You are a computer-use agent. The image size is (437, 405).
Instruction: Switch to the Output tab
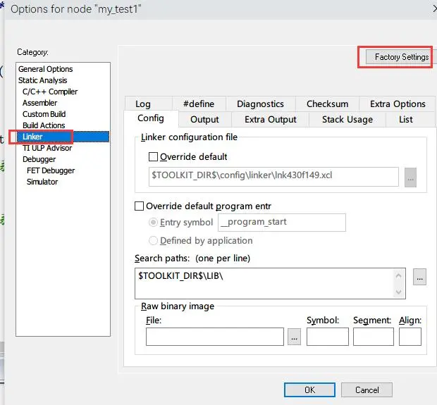(204, 120)
